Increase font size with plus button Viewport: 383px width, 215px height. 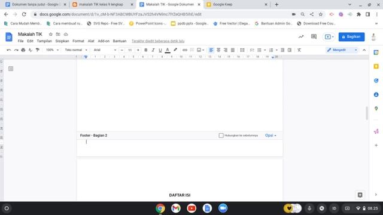click(138, 50)
